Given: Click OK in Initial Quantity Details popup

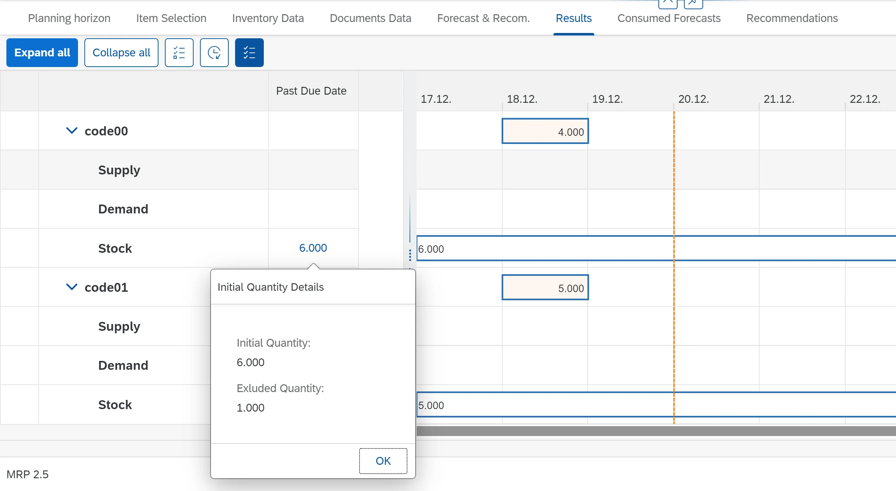Looking at the screenshot, I should coord(383,461).
